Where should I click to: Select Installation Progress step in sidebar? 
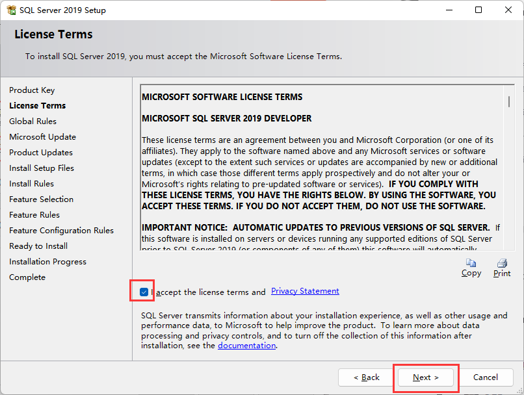(x=47, y=262)
